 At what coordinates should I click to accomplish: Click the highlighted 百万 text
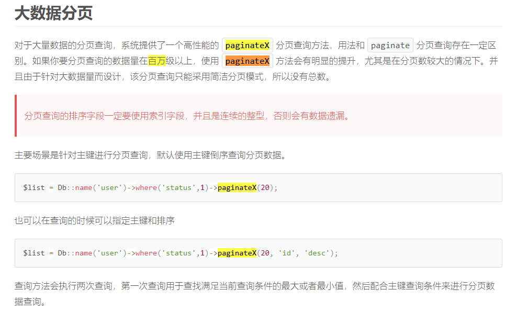pyautogui.click(x=157, y=61)
